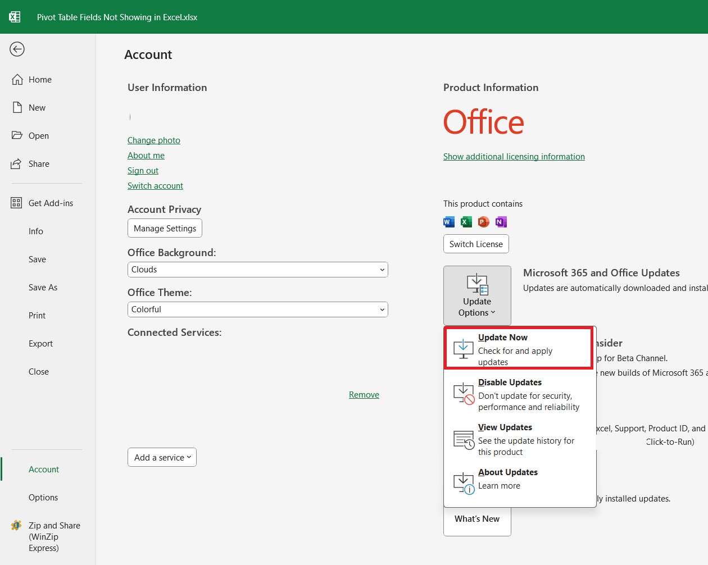The image size is (708, 565).
Task: Open the Export page
Action: click(x=41, y=344)
